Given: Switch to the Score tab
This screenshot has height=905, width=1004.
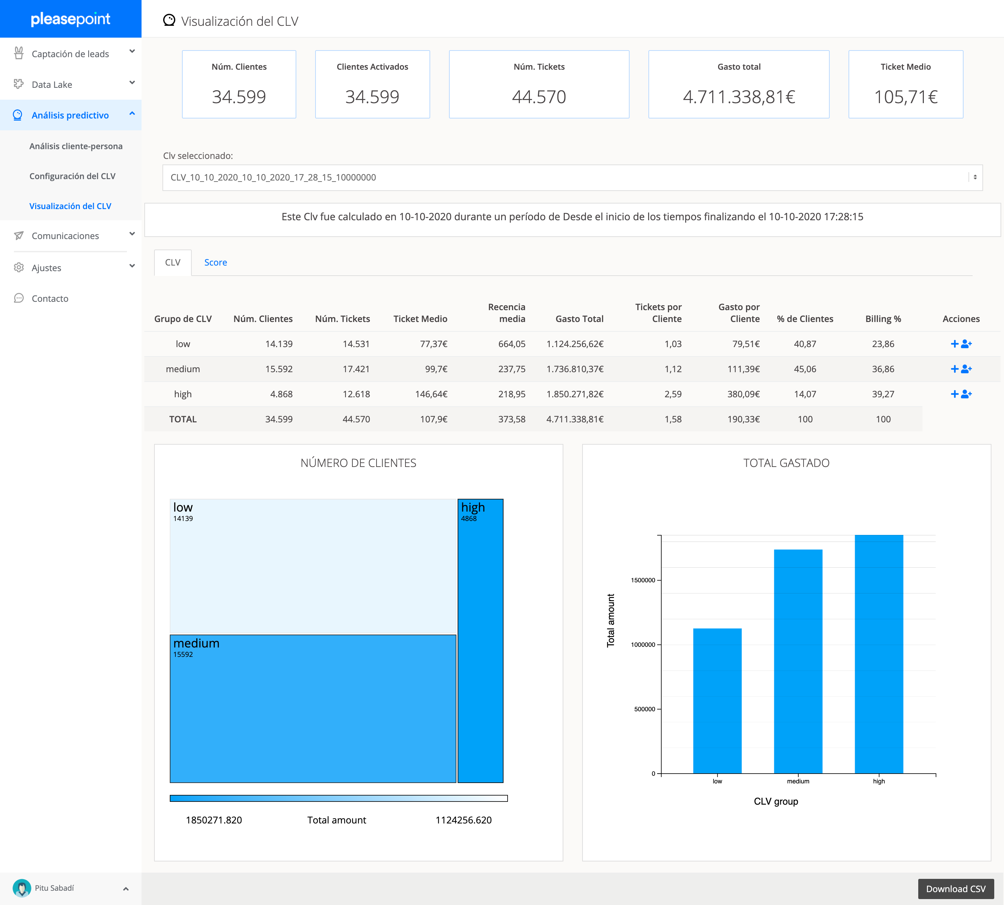Looking at the screenshot, I should coord(215,262).
